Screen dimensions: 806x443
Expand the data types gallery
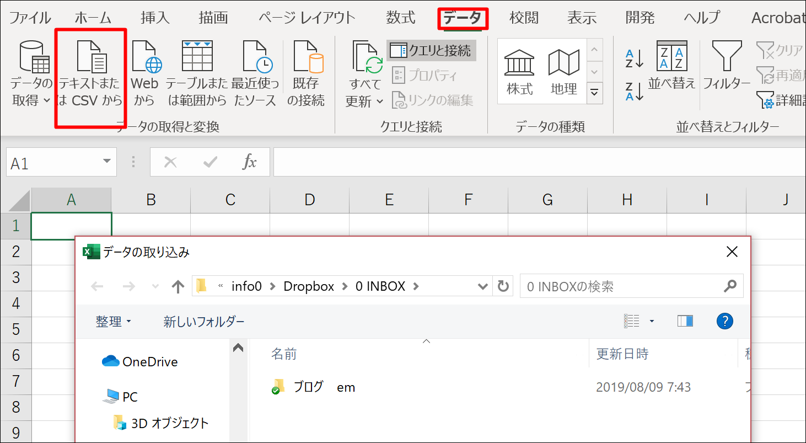pos(594,92)
